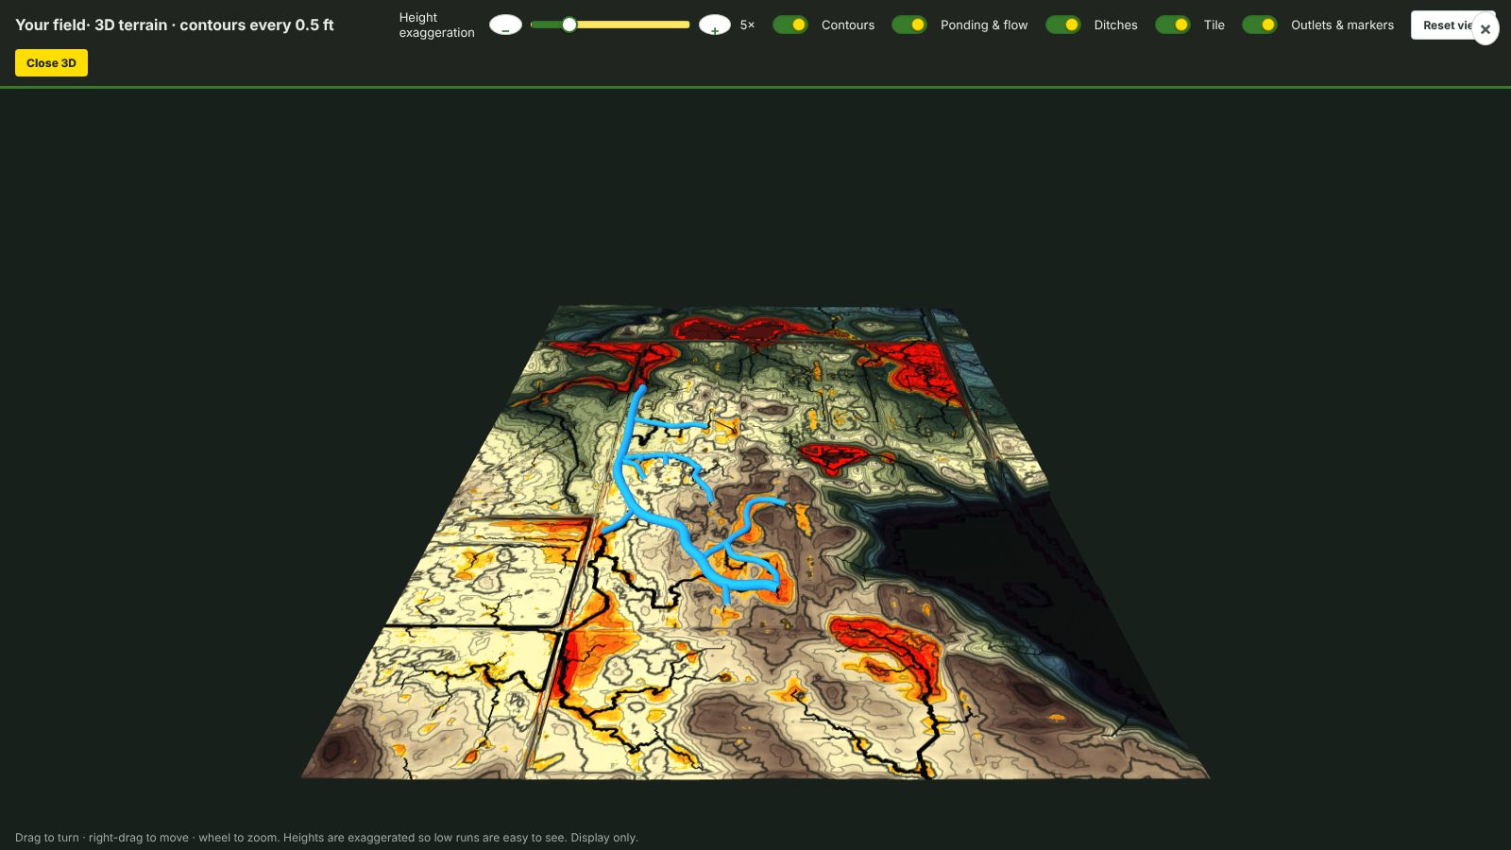Screen dimensions: 1511x850
Task: Click the 'Ditches' label text
Action: 1115,25
